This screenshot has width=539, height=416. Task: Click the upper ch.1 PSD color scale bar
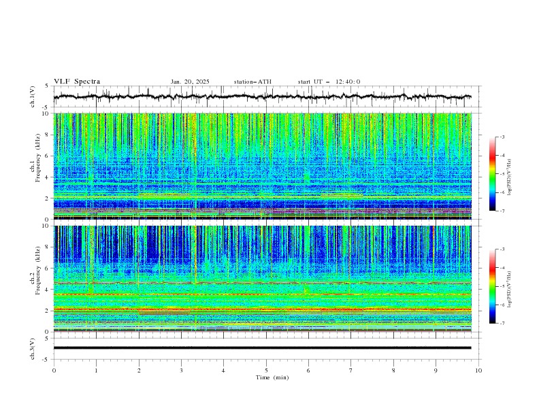point(493,174)
